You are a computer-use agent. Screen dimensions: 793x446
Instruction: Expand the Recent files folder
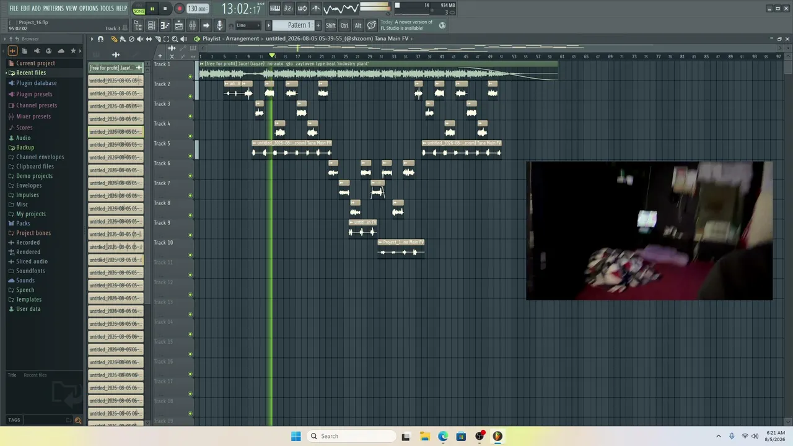(31, 72)
